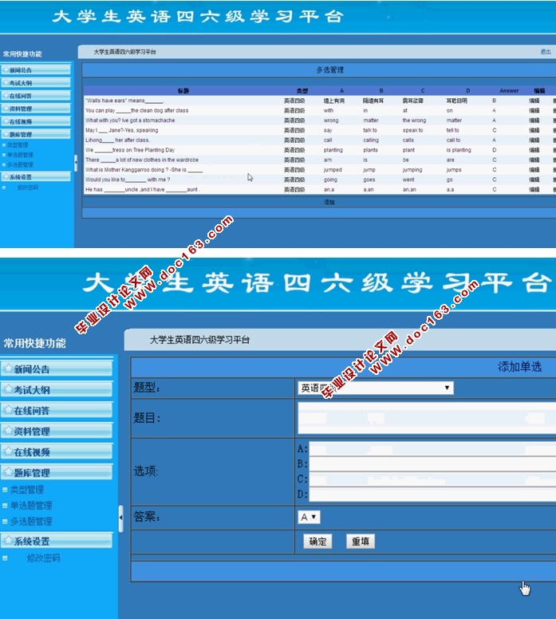Select 类型管理 in the upper screenshot sidebar
The image size is (556, 619).
tap(18, 145)
